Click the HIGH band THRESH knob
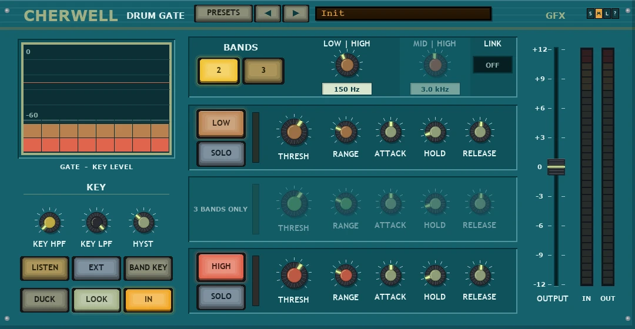This screenshot has width=635, height=329. pyautogui.click(x=295, y=275)
